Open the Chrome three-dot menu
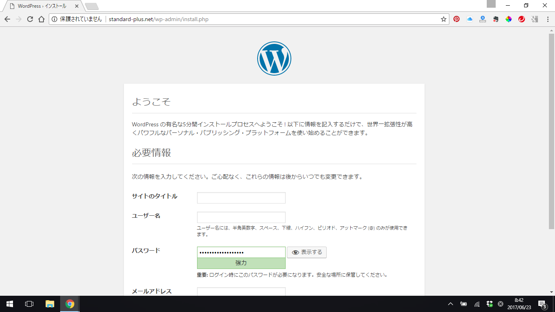Viewport: 555px width, 312px height. pos(548,19)
